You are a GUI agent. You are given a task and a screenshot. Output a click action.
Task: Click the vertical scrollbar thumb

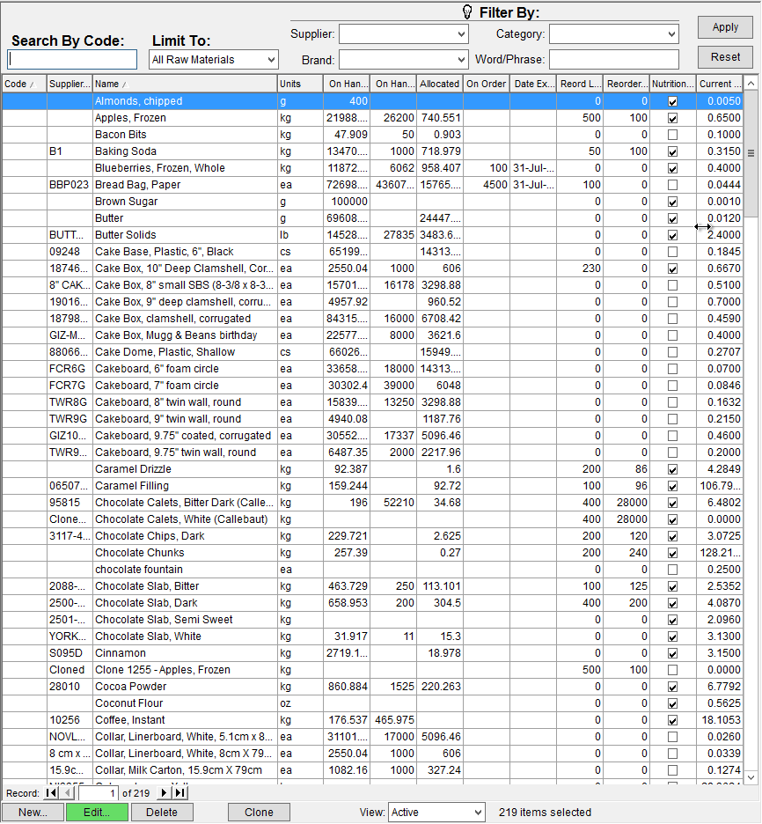click(751, 153)
